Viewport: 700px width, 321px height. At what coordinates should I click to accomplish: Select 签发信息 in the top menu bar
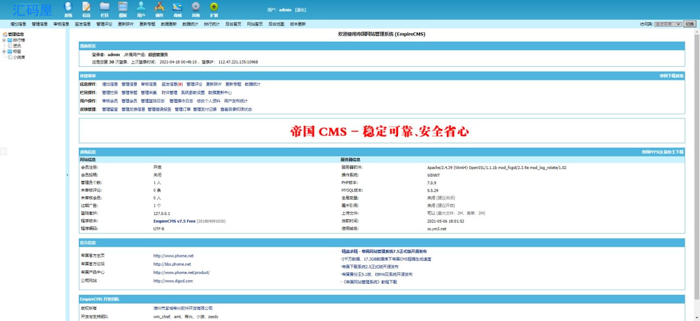(83, 24)
